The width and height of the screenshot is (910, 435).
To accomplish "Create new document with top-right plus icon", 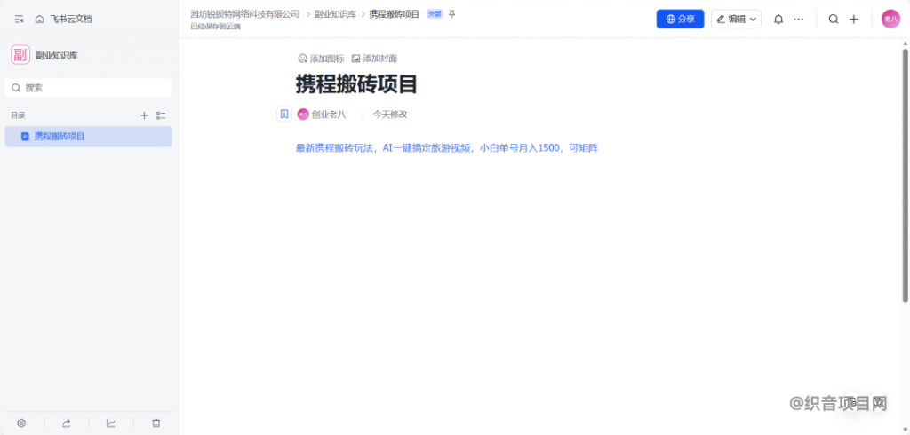I will coord(854,20).
